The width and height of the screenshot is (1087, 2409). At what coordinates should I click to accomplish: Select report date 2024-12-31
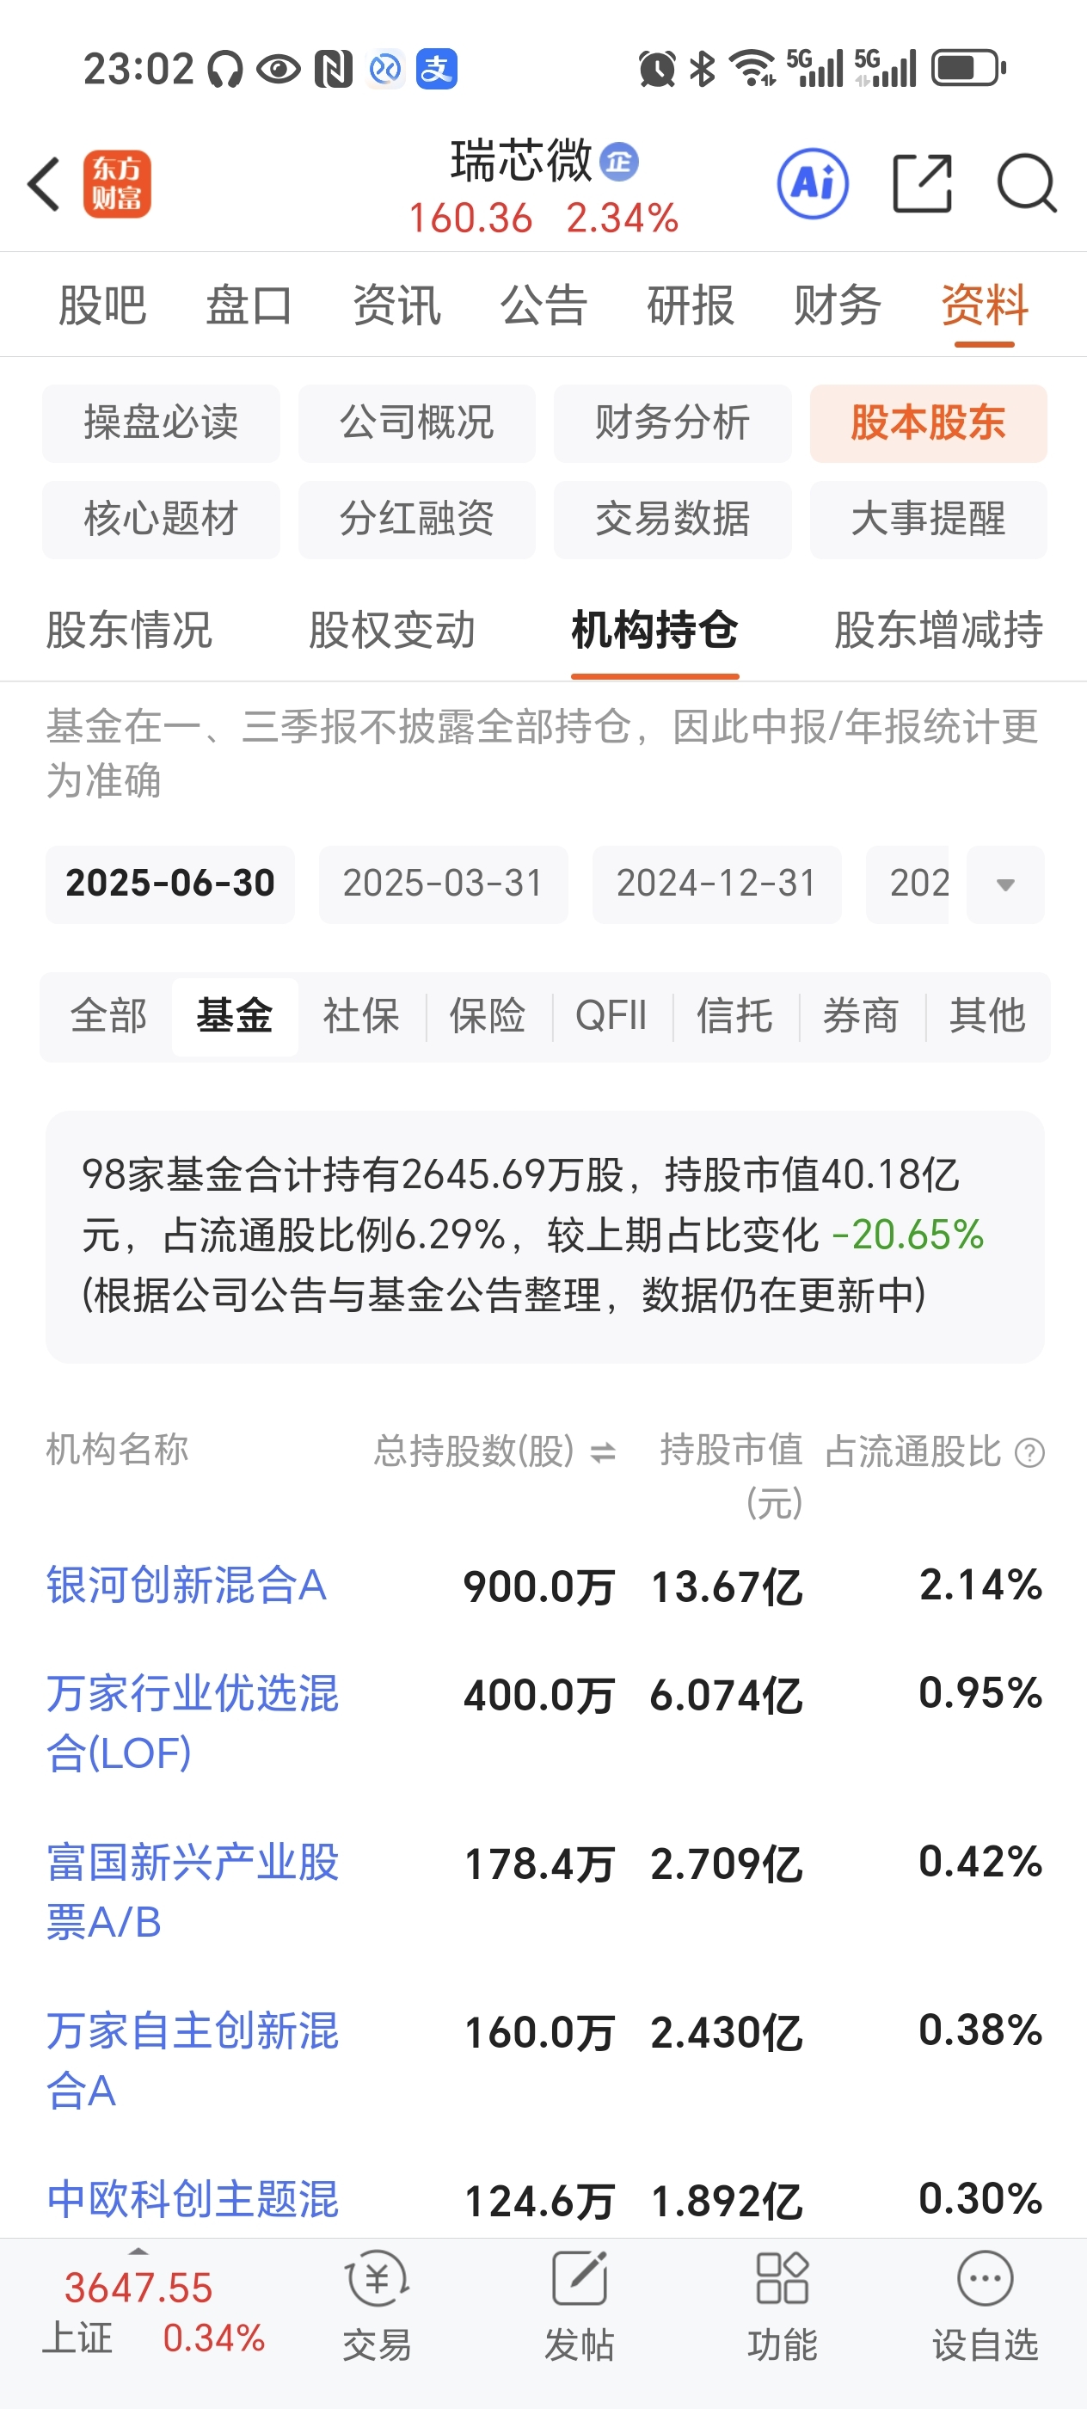[717, 884]
